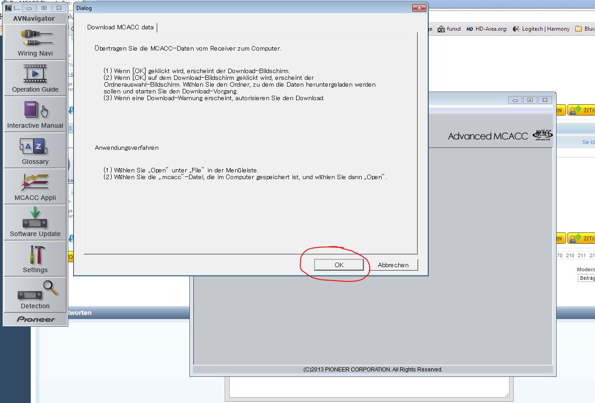Screen dimensions: 595x403
Task: Click line '(1) Wenn [OK] geklickt wird'
Action: tap(196, 71)
